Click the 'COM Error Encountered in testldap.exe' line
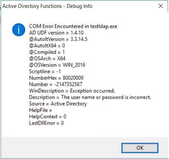The width and height of the screenshot is (169, 159). [73, 26]
